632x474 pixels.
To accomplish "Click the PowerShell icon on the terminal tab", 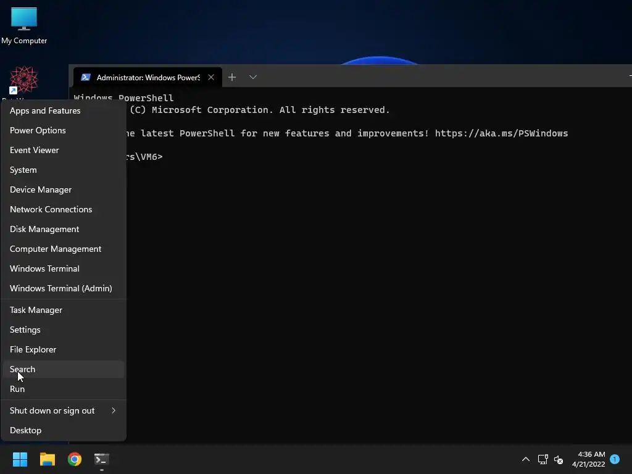I will pyautogui.click(x=85, y=77).
